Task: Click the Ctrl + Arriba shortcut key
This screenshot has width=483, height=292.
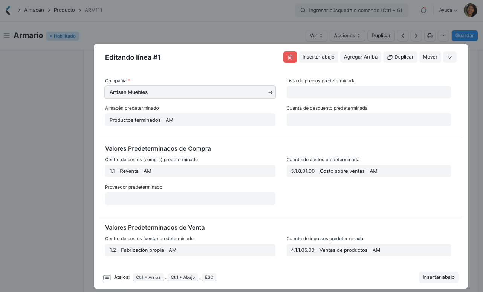Action: [x=148, y=277]
